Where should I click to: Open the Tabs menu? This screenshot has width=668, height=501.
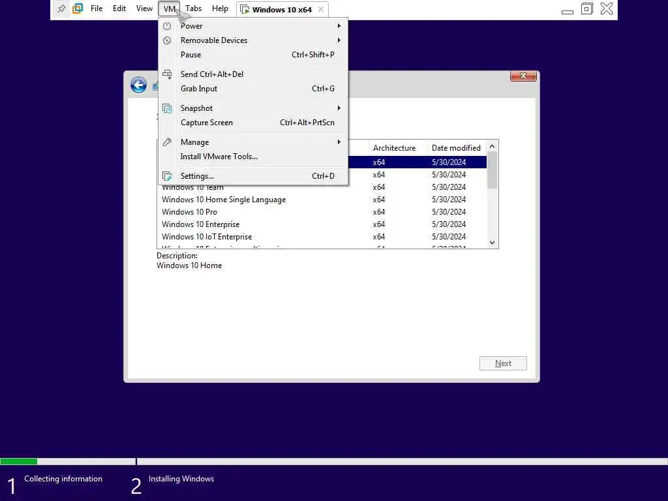pos(193,8)
